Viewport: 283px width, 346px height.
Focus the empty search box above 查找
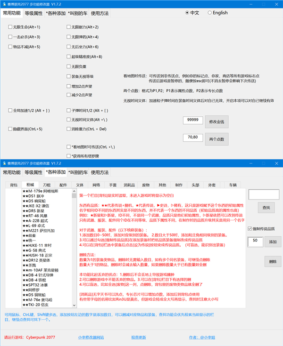(264, 194)
